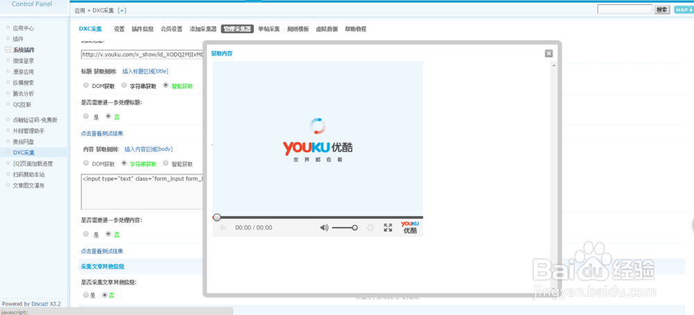Adjust the Youku volume slider
Screen dimensions: 694x315
(x=345, y=228)
